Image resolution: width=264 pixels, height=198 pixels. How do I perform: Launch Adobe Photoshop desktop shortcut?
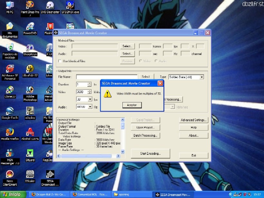click(x=30, y=94)
